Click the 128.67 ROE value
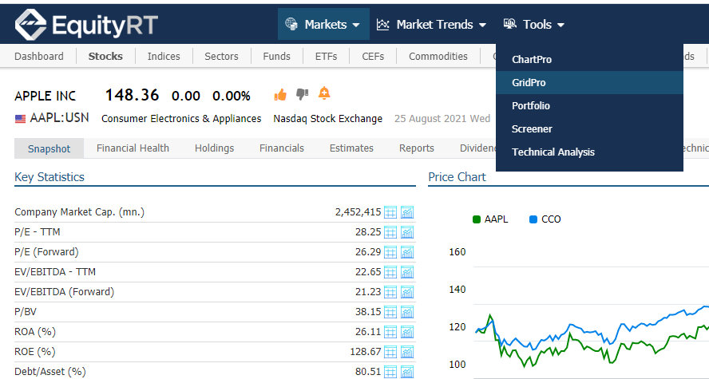This screenshot has height=379, width=709. tap(366, 351)
